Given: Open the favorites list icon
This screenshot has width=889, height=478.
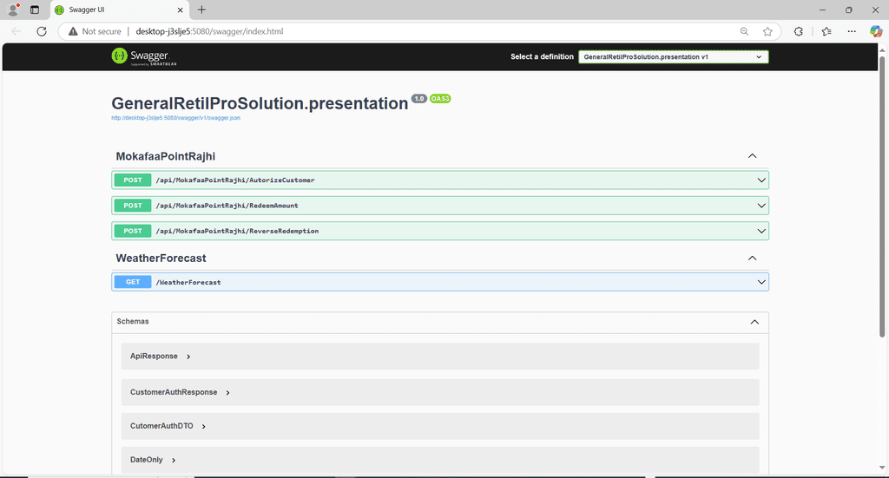Looking at the screenshot, I should pos(826,31).
